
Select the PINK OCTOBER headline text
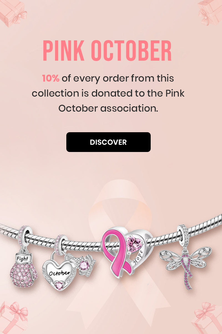tap(107, 51)
